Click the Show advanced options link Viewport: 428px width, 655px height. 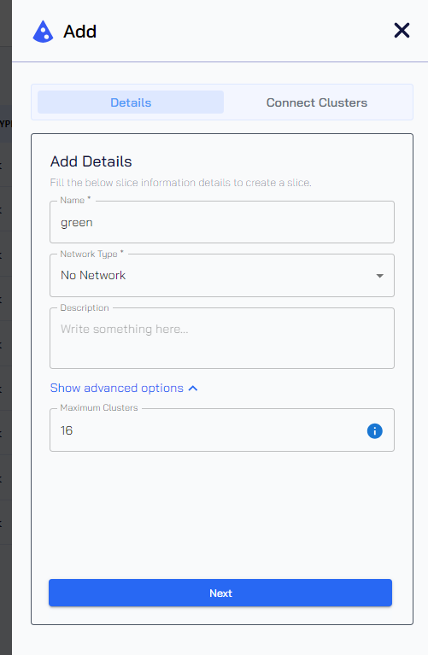point(117,388)
